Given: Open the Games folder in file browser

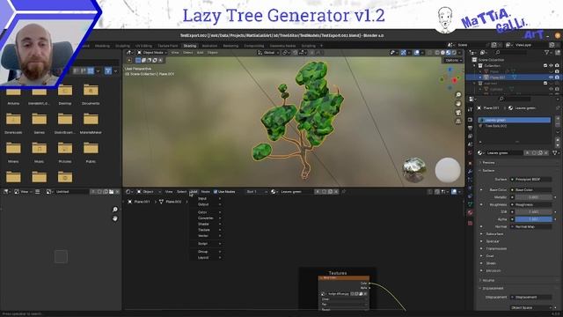Looking at the screenshot, I should (39, 123).
